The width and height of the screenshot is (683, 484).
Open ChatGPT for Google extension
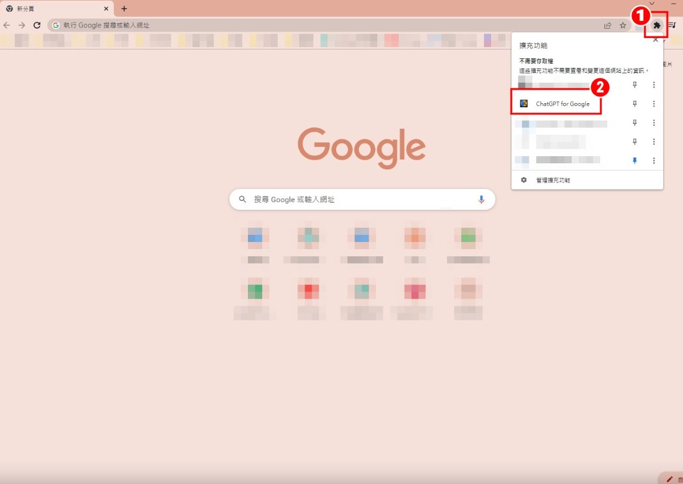click(562, 104)
